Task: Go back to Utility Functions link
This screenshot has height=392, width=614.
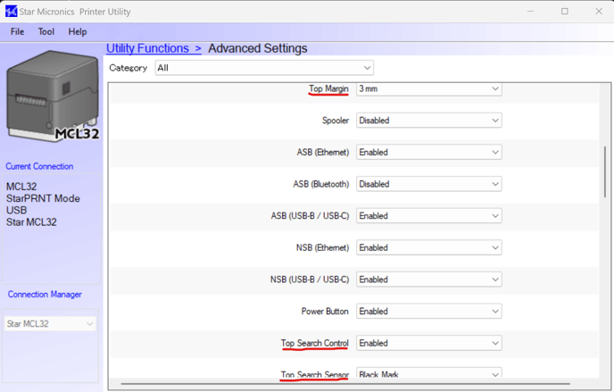Action: point(147,48)
